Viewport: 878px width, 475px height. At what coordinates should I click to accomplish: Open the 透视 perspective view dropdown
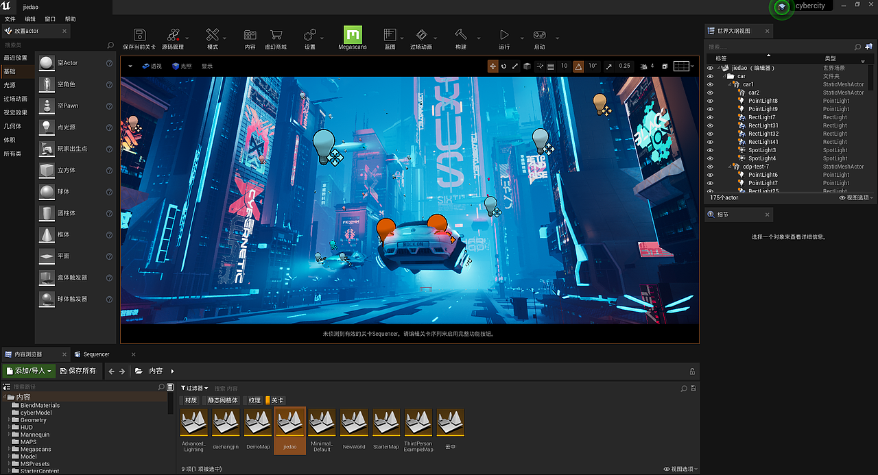pos(151,66)
